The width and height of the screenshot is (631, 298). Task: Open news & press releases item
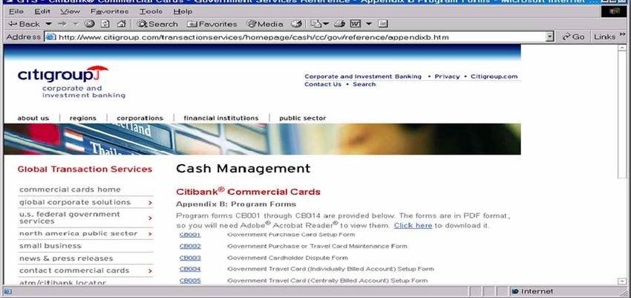(x=66, y=258)
